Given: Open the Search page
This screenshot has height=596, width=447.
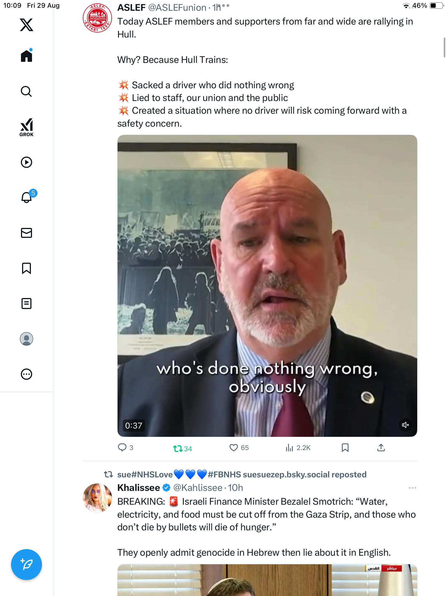Looking at the screenshot, I should [26, 91].
